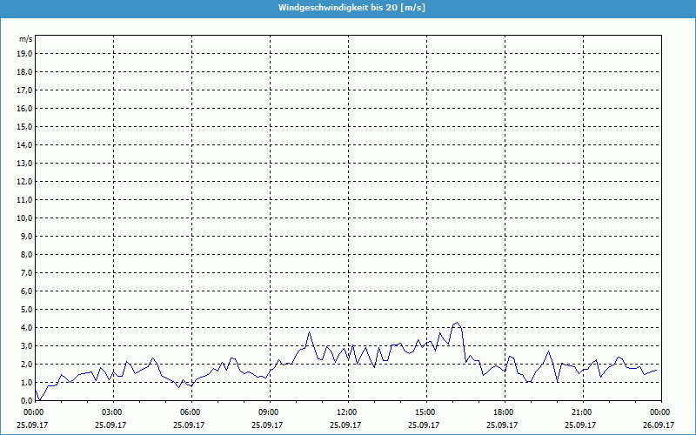Viewport: 696px width, 435px height.
Task: Click the highest wind speed peak after 16:00
Action: (457, 323)
